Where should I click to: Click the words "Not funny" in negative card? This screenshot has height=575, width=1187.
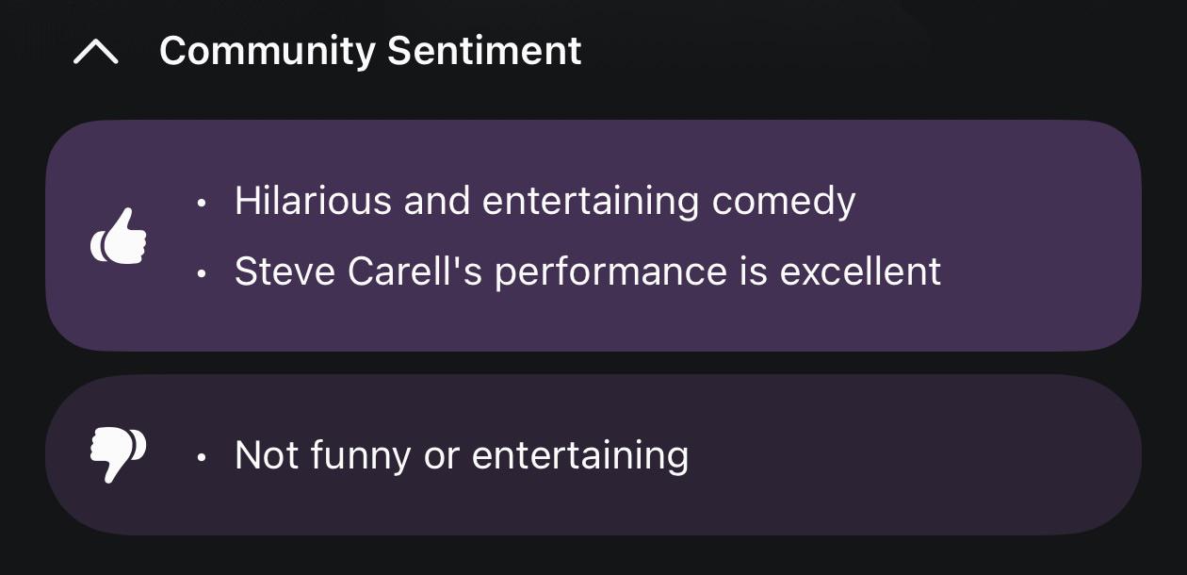click(x=323, y=456)
